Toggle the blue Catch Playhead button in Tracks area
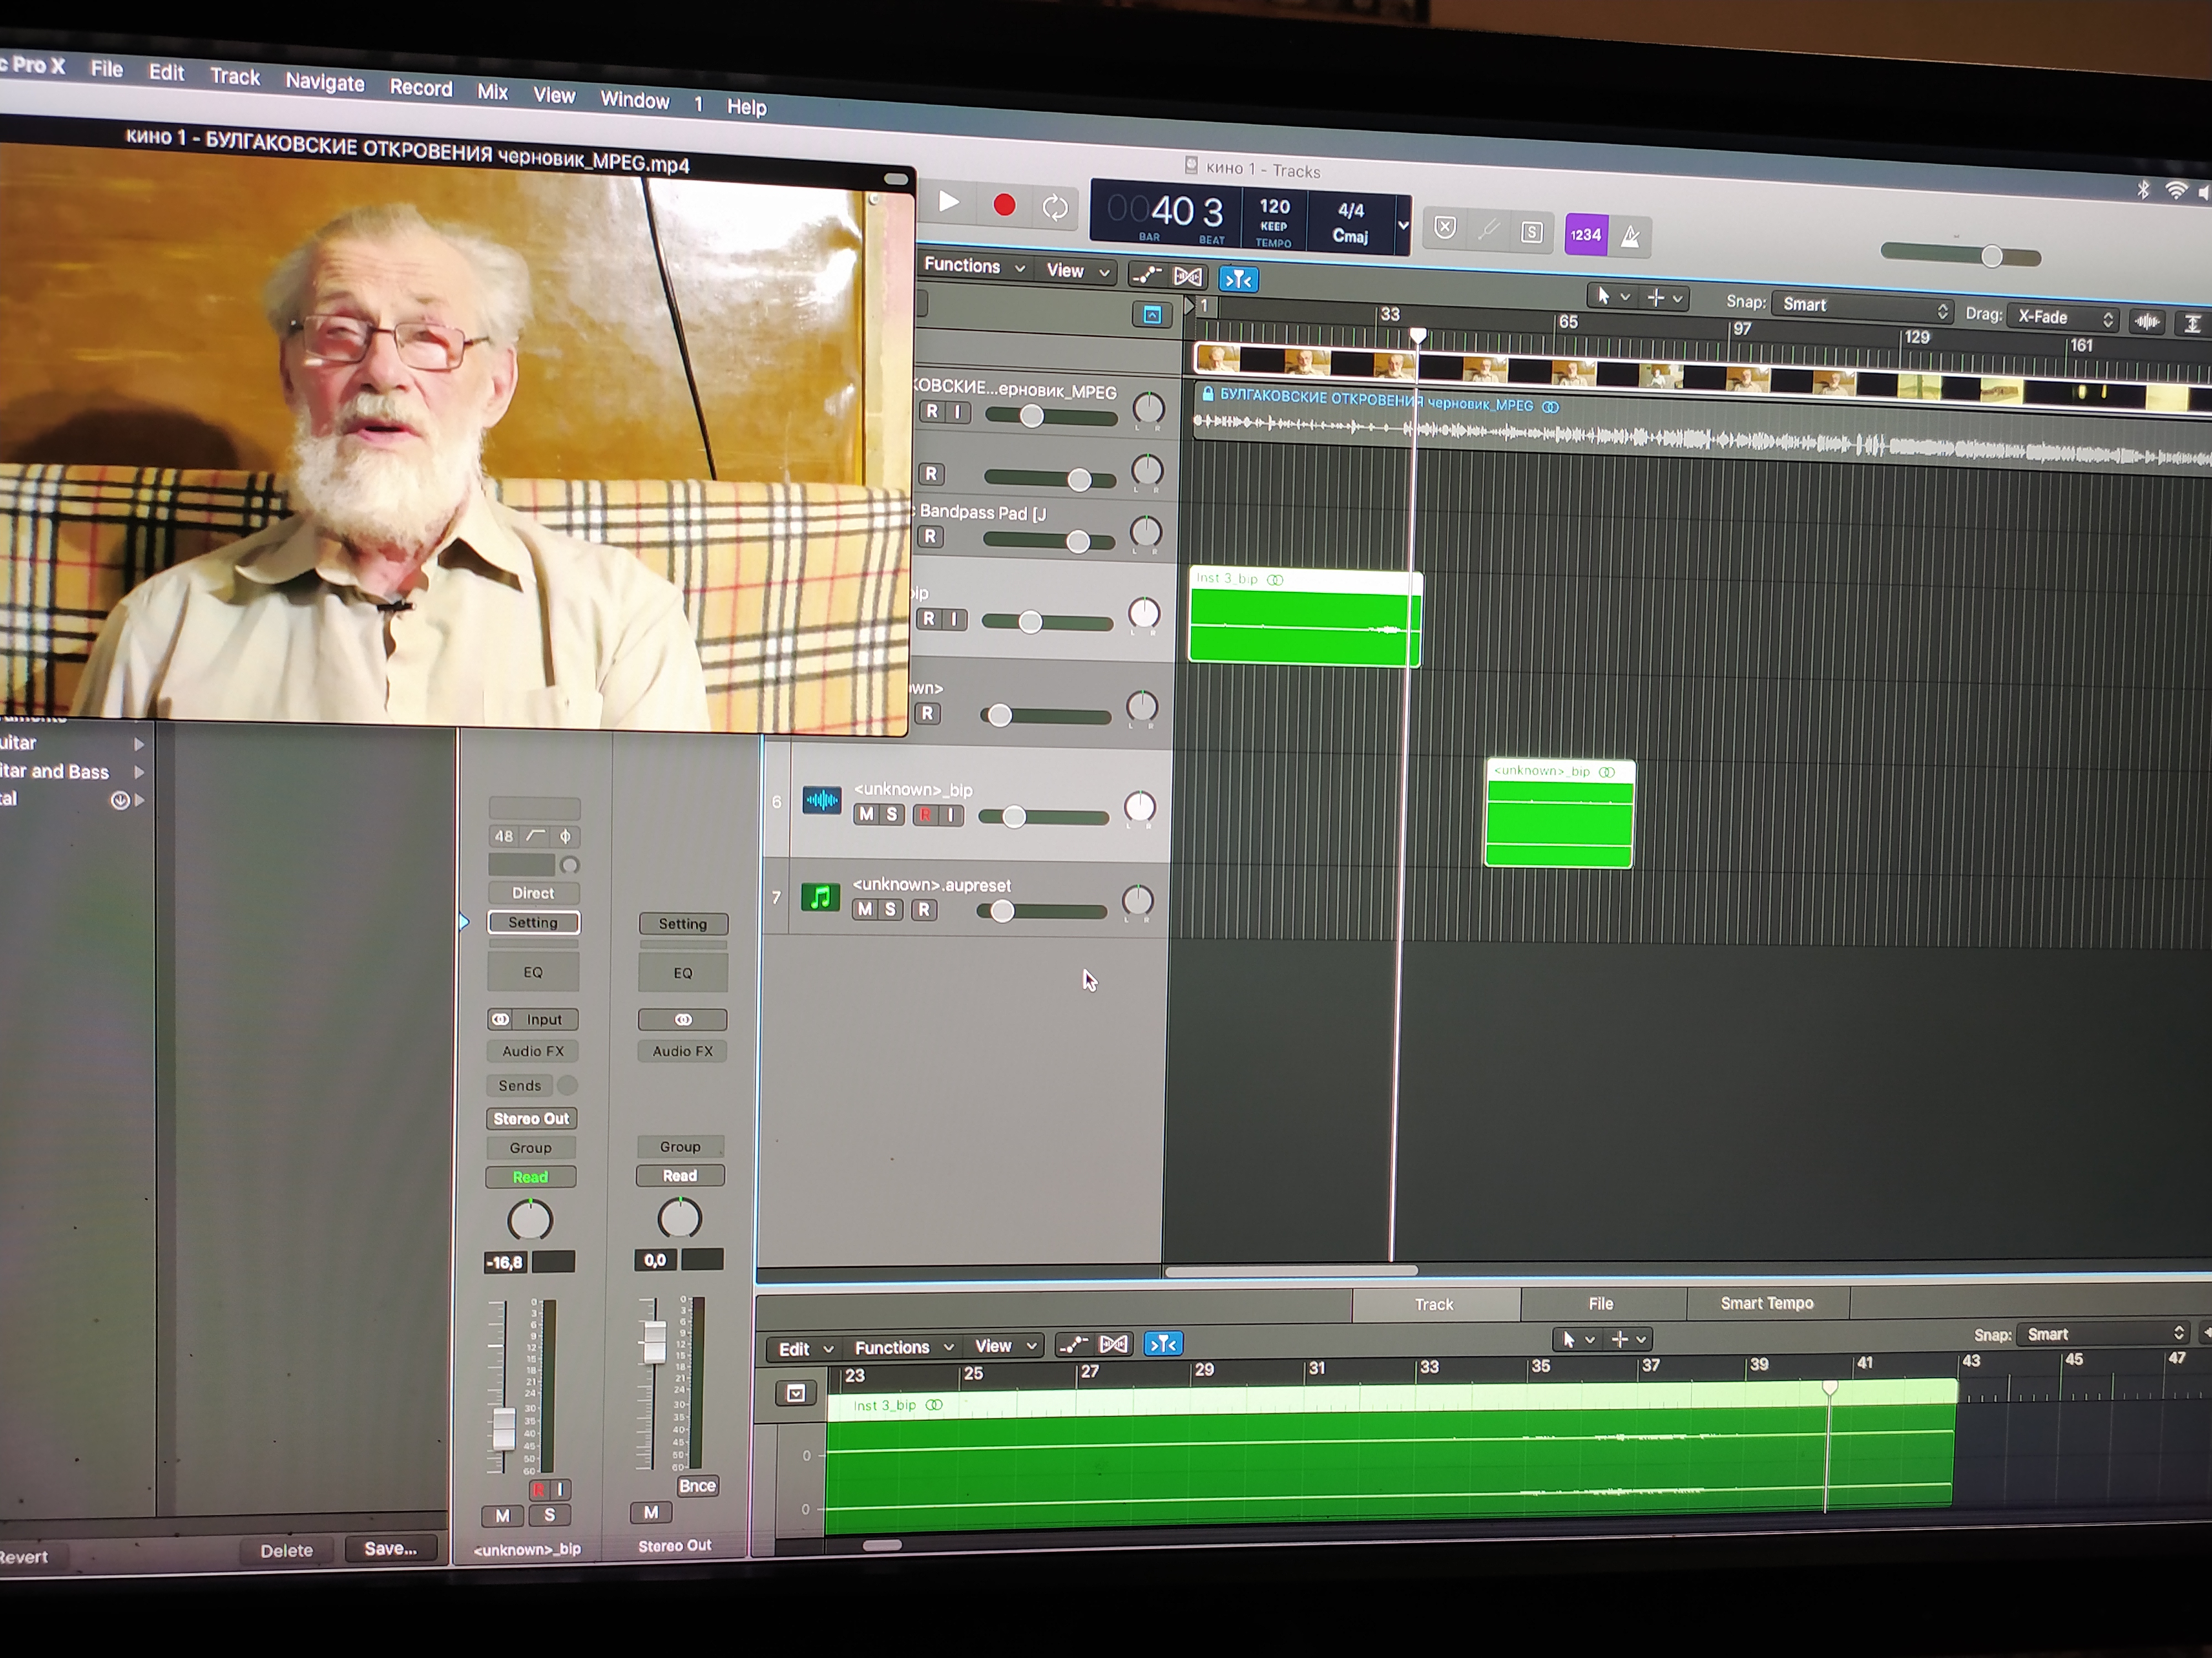This screenshot has width=2212, height=1658. (1238, 280)
